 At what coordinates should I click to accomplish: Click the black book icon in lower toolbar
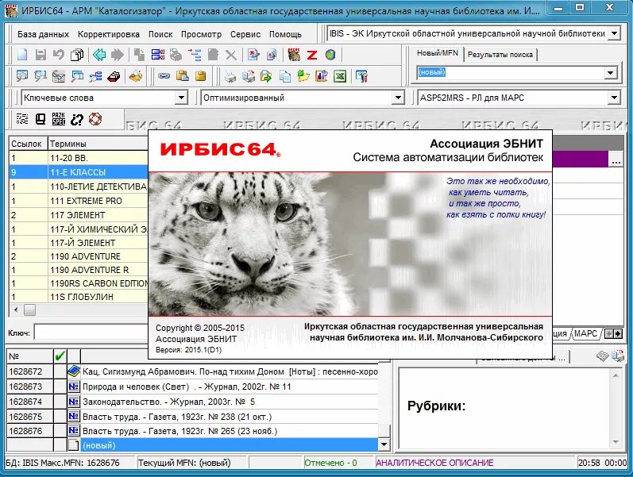pyautogui.click(x=41, y=119)
